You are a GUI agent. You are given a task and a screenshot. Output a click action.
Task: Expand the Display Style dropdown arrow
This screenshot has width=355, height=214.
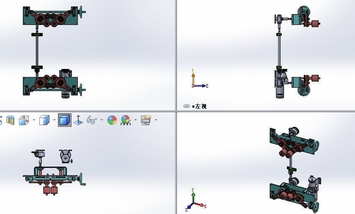(x=54, y=120)
